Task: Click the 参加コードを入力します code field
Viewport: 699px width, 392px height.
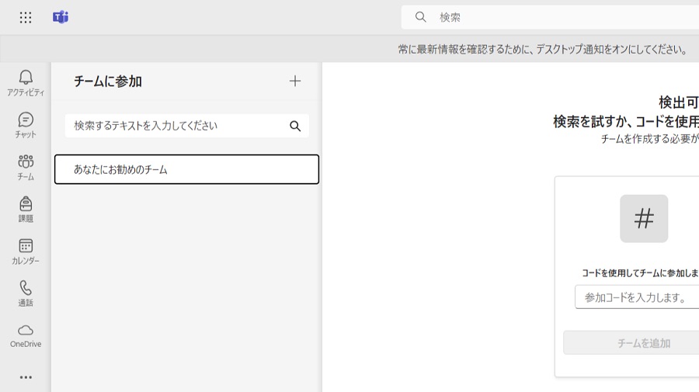Action: 638,297
